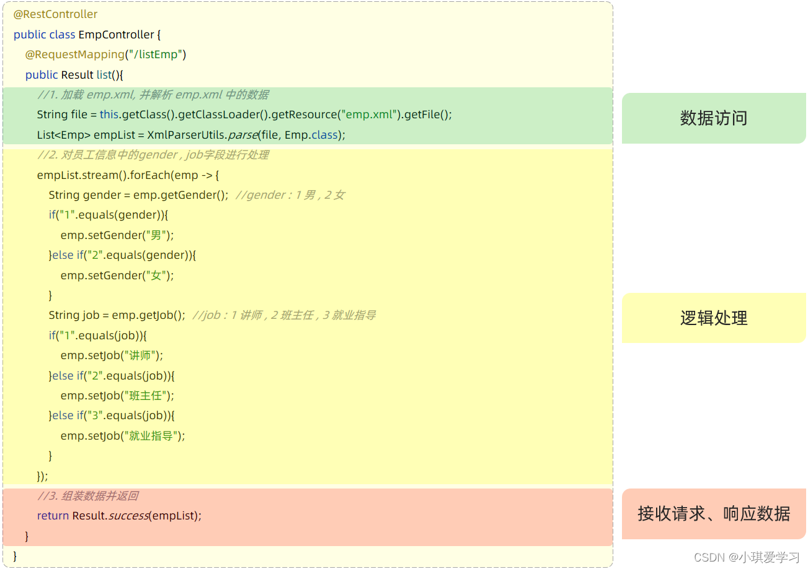Select the @RestController annotation text
The width and height of the screenshot is (808, 569).
[56, 14]
